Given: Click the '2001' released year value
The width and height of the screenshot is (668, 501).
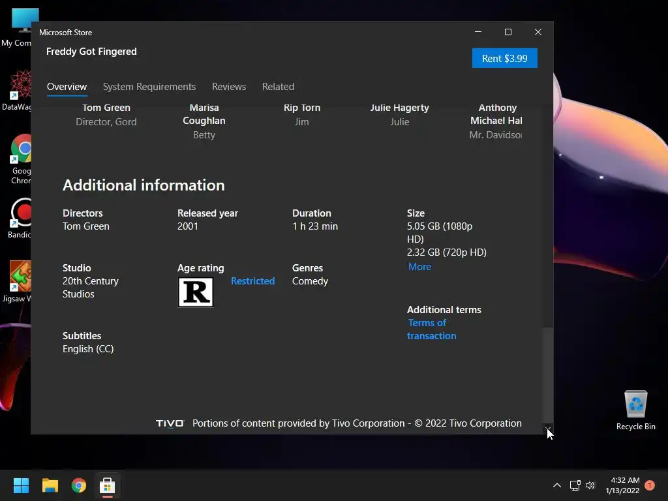Looking at the screenshot, I should pyautogui.click(x=187, y=226).
